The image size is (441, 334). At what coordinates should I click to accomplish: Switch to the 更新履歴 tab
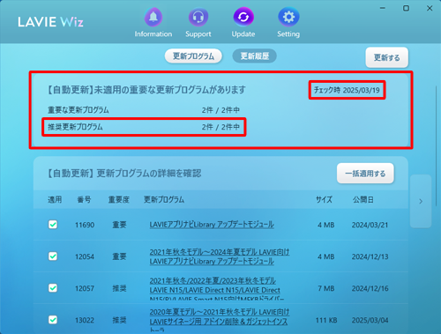pyautogui.click(x=255, y=56)
